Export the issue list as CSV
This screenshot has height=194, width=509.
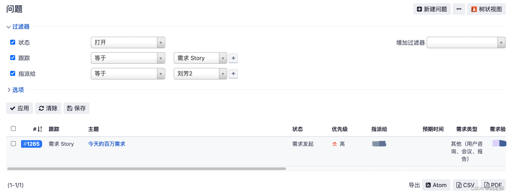click(x=465, y=185)
